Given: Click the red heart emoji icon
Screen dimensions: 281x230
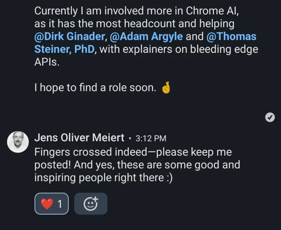Looking at the screenshot, I should tap(47, 204).
